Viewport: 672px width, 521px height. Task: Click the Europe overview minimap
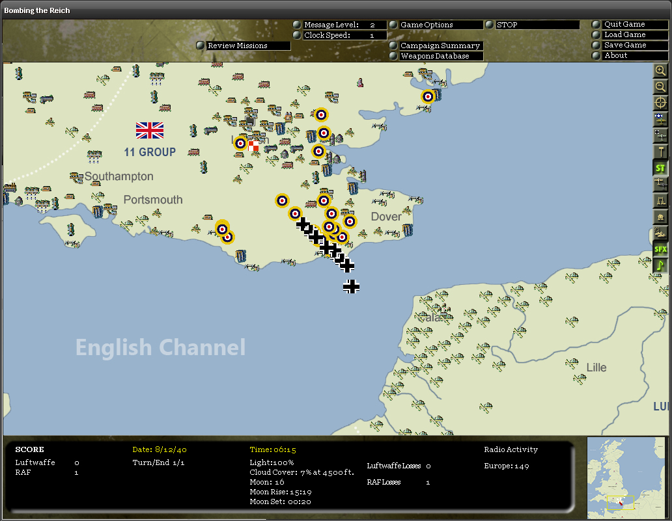626,478
